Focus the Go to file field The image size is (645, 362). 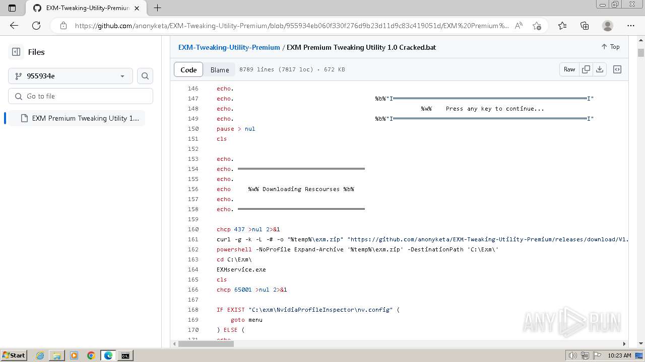[81, 96]
